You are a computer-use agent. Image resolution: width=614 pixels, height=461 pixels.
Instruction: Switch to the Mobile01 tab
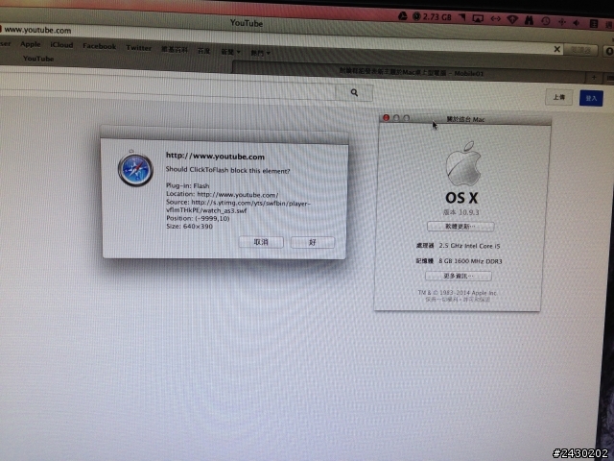412,73
